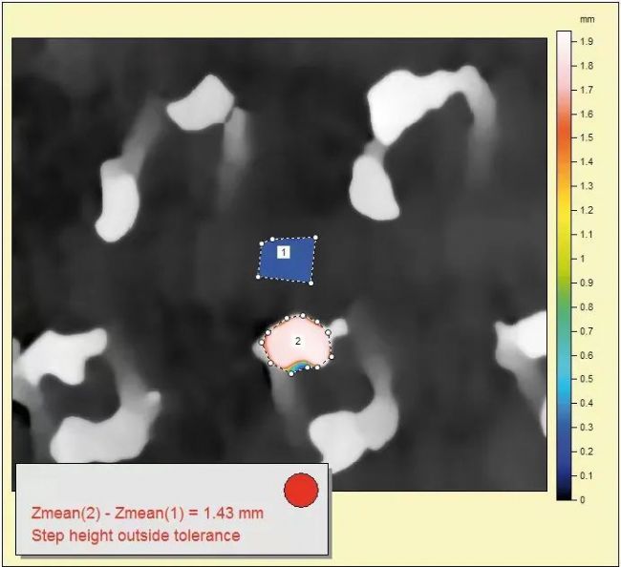Click bottom vertex handle near rainbow edge
Viewport: 621px width, 567px height.
291,374
